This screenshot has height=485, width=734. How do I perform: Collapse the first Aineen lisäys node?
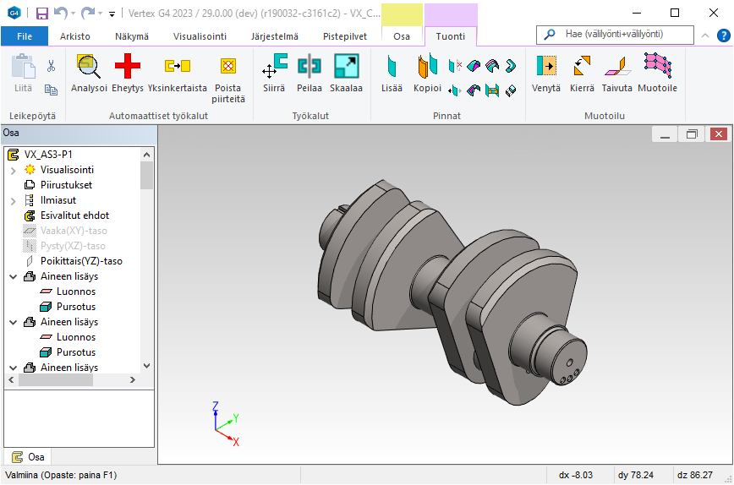click(13, 276)
